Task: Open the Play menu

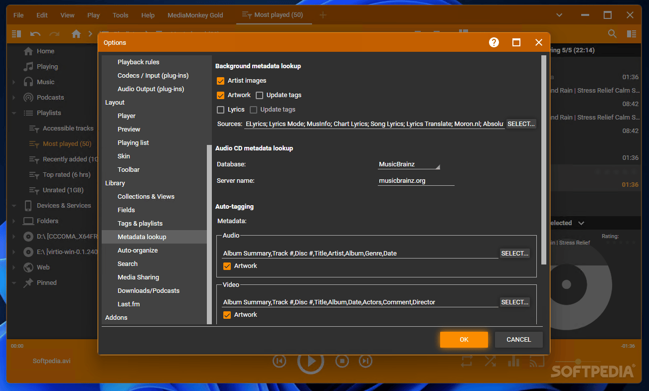Action: click(x=94, y=15)
